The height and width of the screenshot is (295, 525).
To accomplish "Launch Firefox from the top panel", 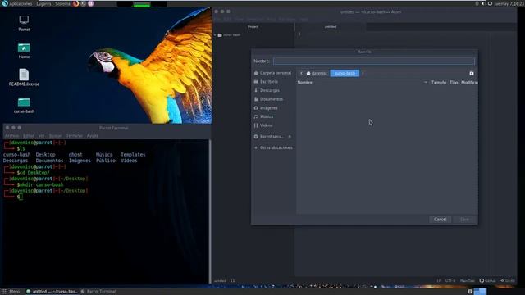I will pos(76,3).
